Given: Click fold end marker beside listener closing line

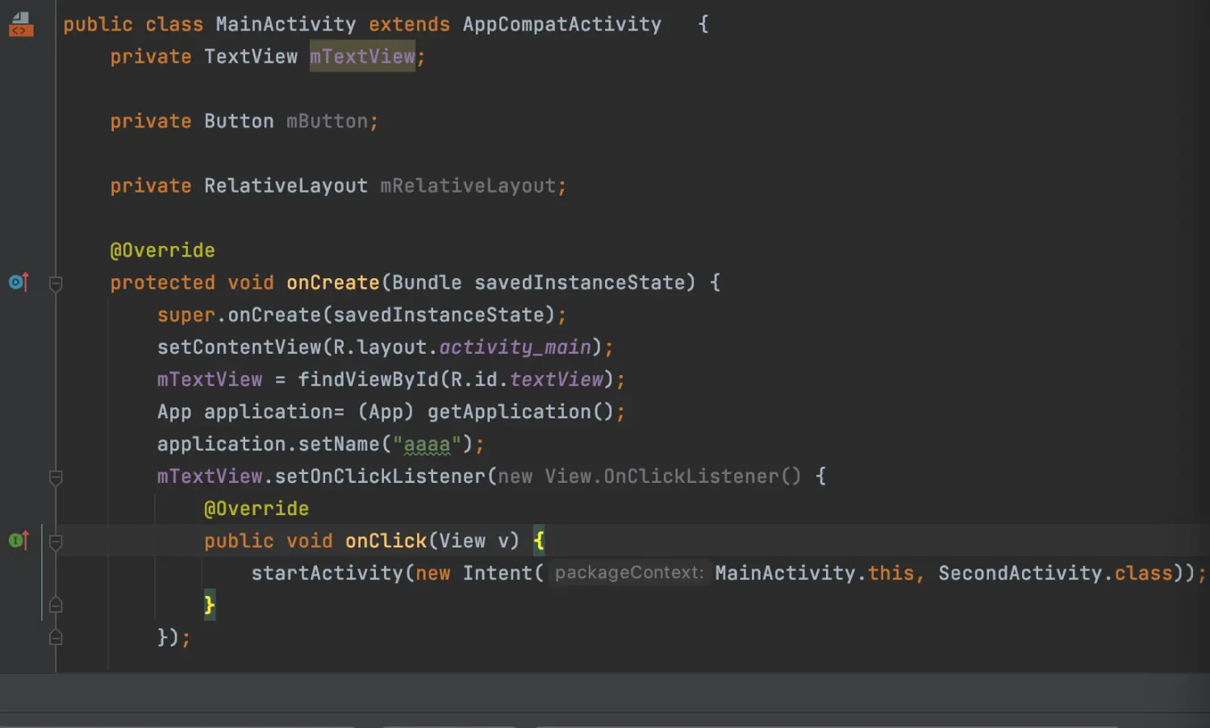Looking at the screenshot, I should pos(56,637).
